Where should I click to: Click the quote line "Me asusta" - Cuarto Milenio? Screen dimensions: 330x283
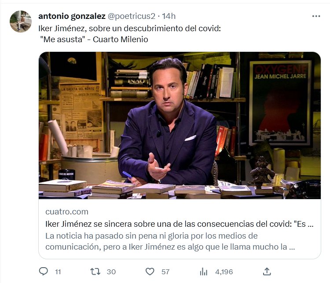click(x=94, y=40)
